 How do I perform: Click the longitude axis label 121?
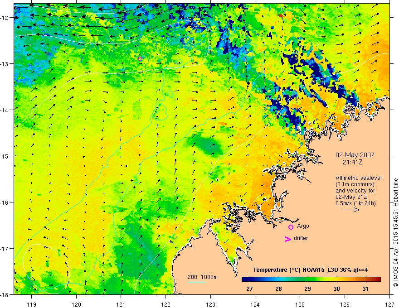(x=121, y=304)
